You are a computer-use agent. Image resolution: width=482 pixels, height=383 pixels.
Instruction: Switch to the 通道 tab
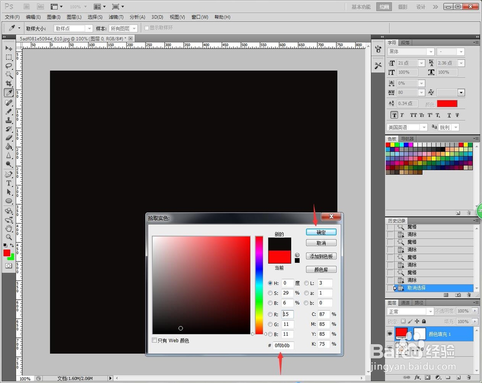(x=405, y=303)
